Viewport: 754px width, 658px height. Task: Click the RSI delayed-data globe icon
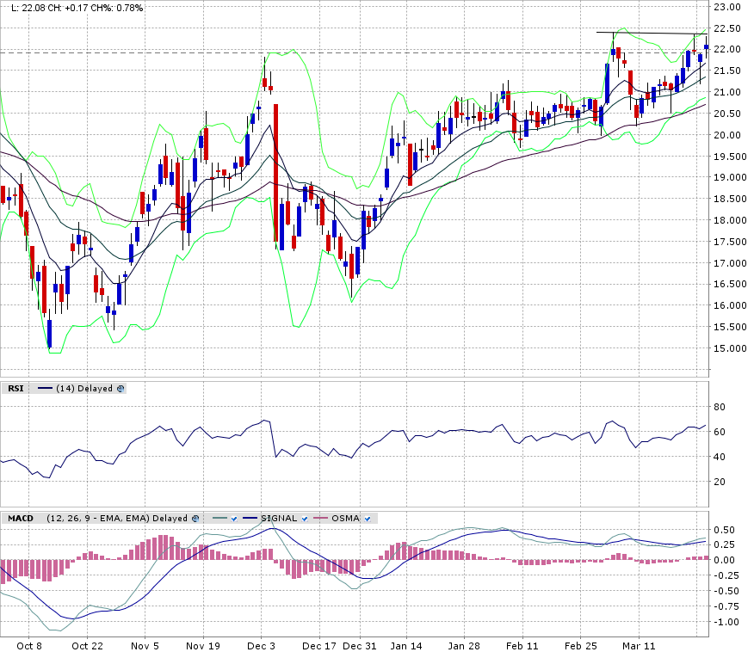click(x=121, y=389)
